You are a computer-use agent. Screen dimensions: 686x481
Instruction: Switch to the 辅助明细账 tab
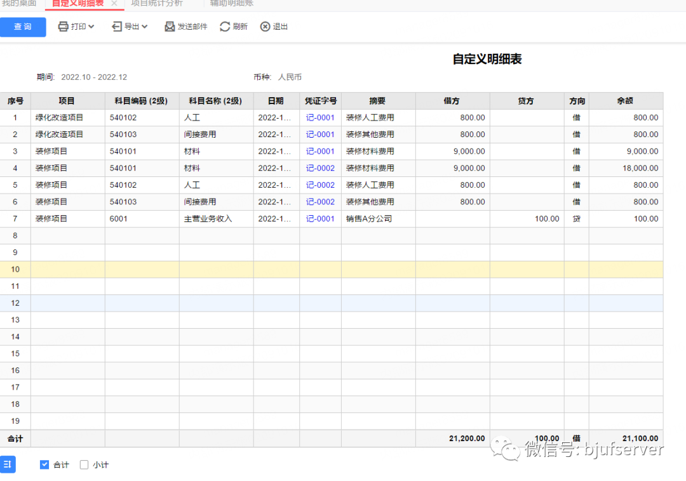click(231, 4)
